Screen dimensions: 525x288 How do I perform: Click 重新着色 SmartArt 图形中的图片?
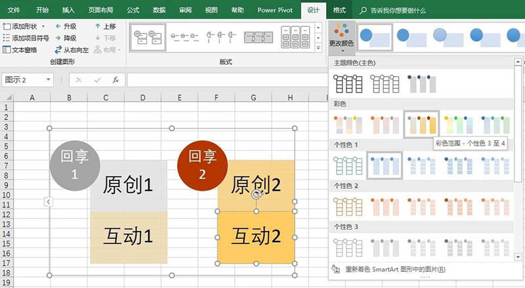(388, 269)
